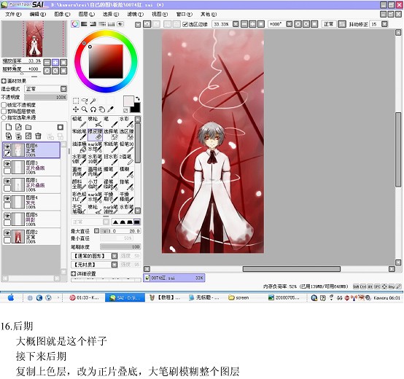Show the RGB slider panel
This screenshot has height=379, width=404.
tap(84, 24)
